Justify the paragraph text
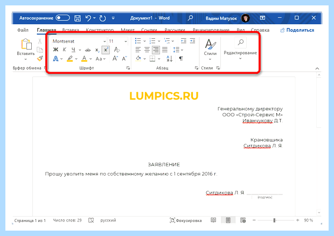 pos(165,50)
